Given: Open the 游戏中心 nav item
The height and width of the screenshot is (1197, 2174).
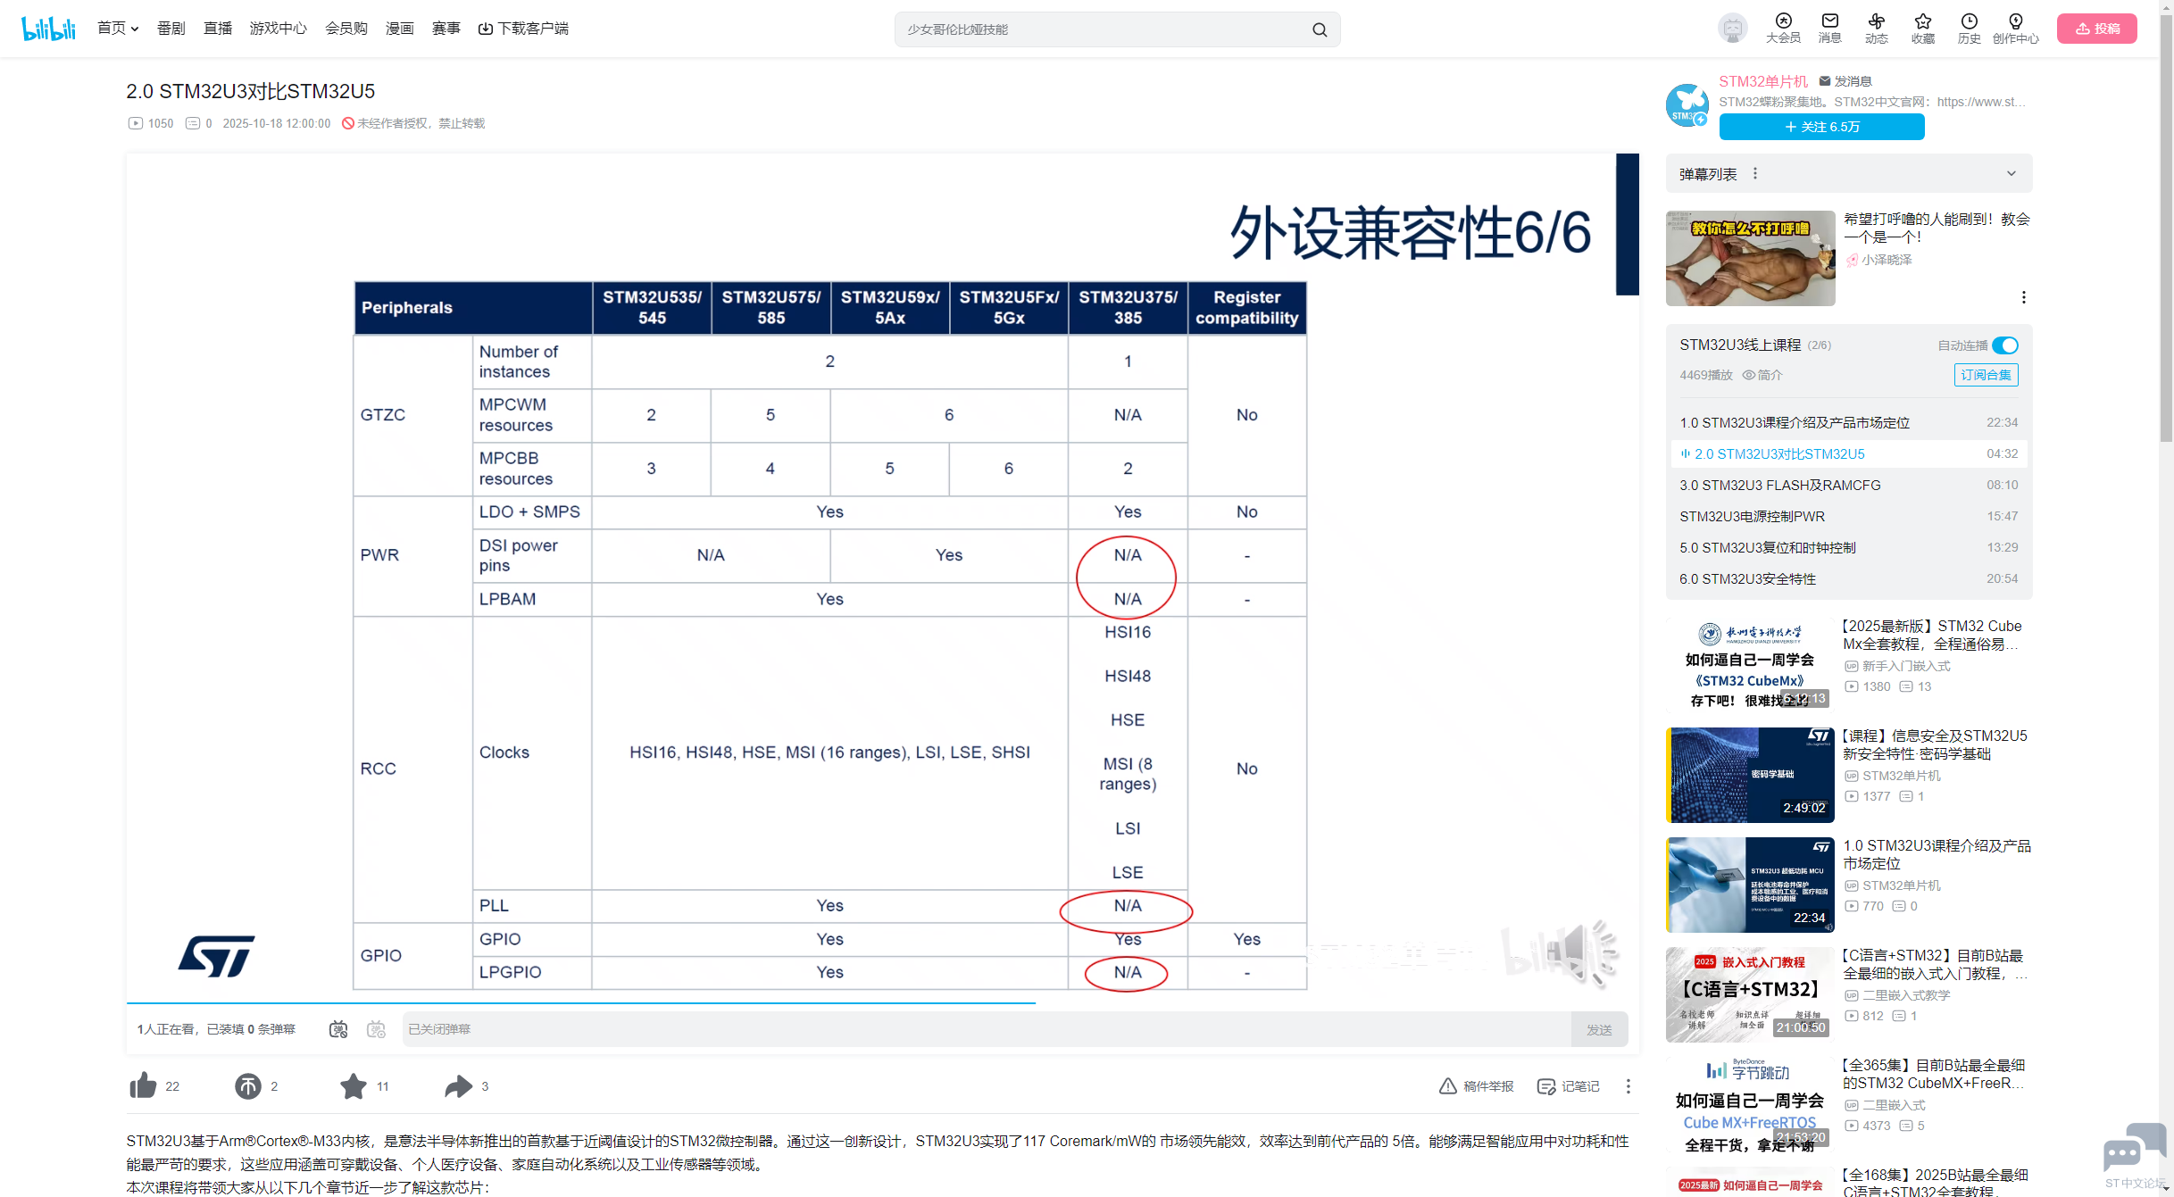Looking at the screenshot, I should point(279,29).
